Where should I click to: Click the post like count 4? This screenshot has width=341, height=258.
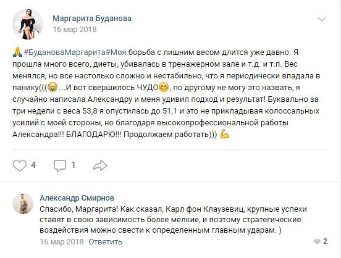[33, 165]
